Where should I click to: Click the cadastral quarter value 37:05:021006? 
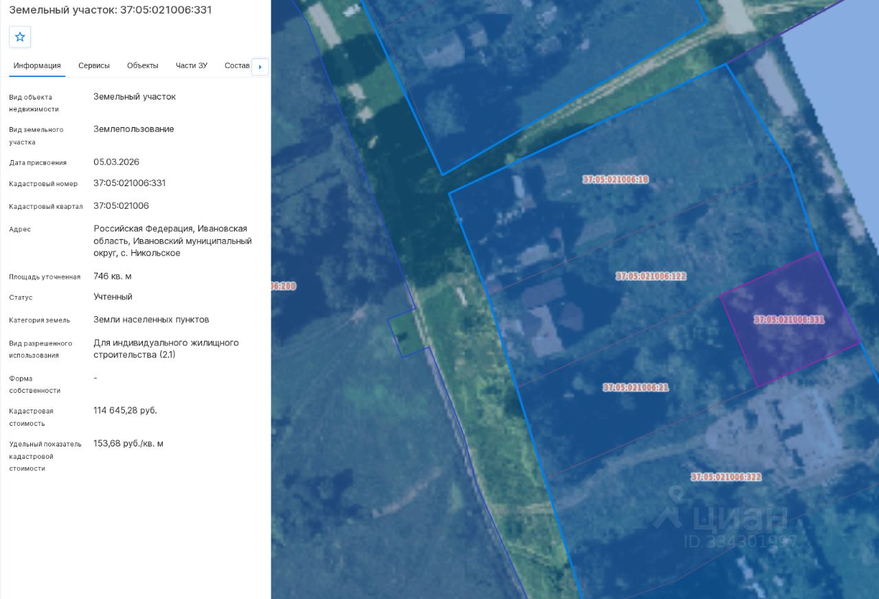pos(122,206)
